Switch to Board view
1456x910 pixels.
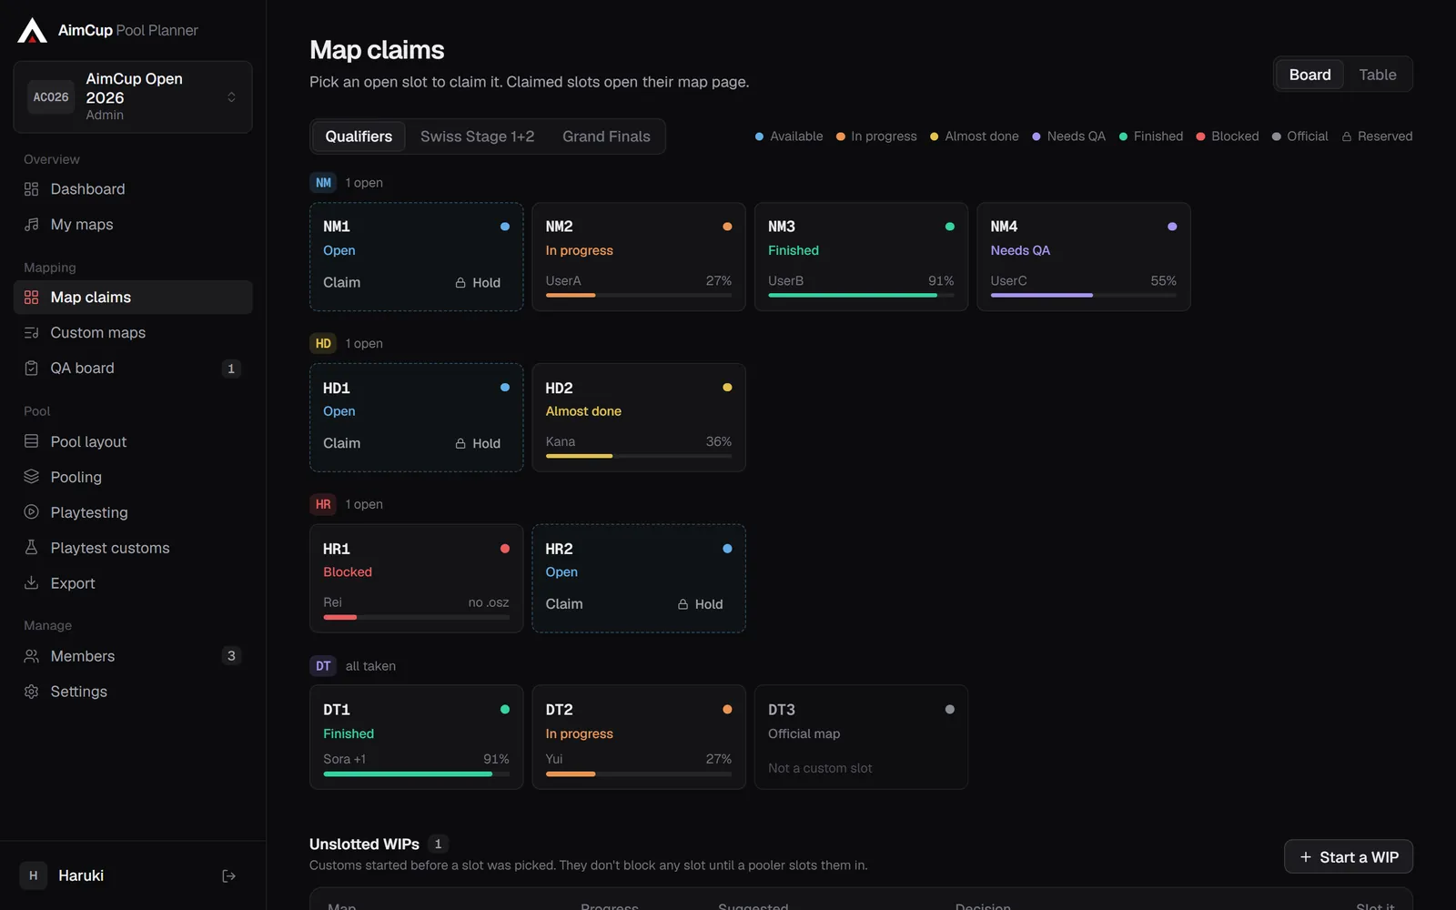1309,75
